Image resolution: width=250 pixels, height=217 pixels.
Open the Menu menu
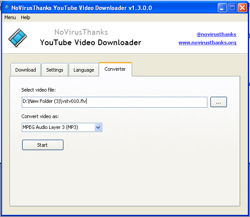coord(10,17)
